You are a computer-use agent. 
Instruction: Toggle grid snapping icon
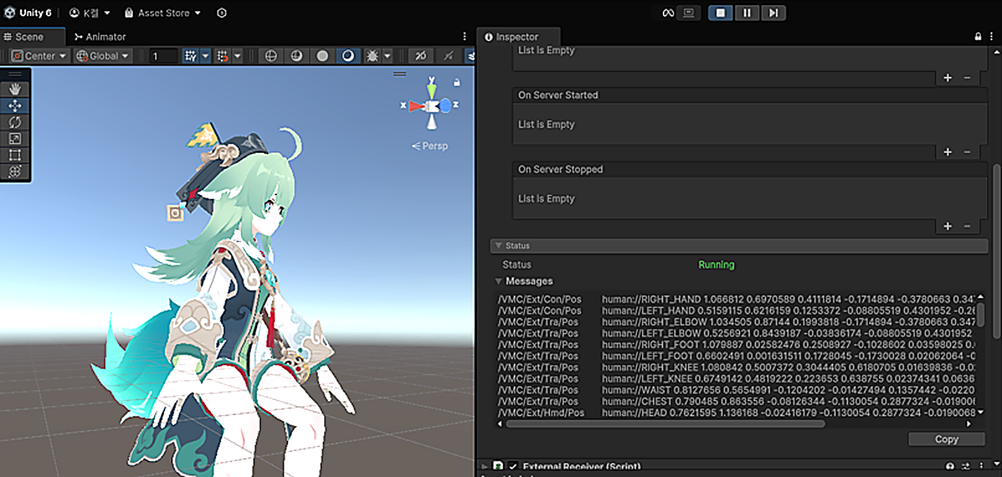tap(222, 56)
